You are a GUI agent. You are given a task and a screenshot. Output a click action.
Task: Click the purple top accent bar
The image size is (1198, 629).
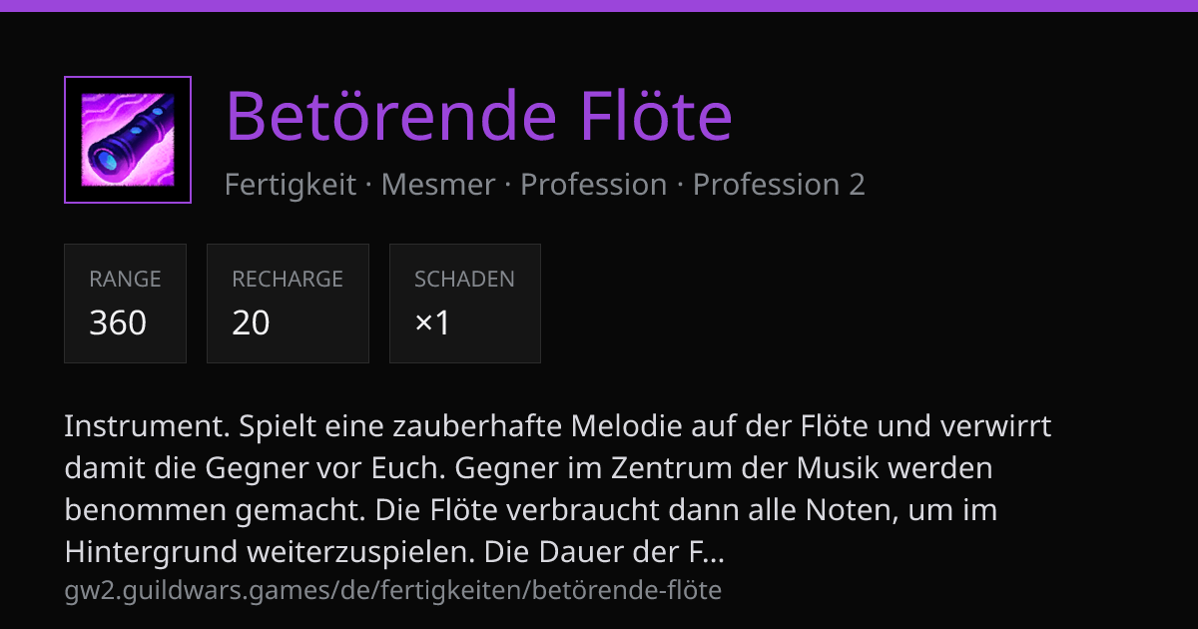599,5
